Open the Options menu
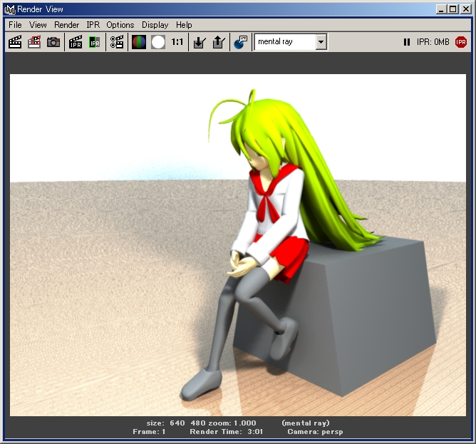 point(120,25)
